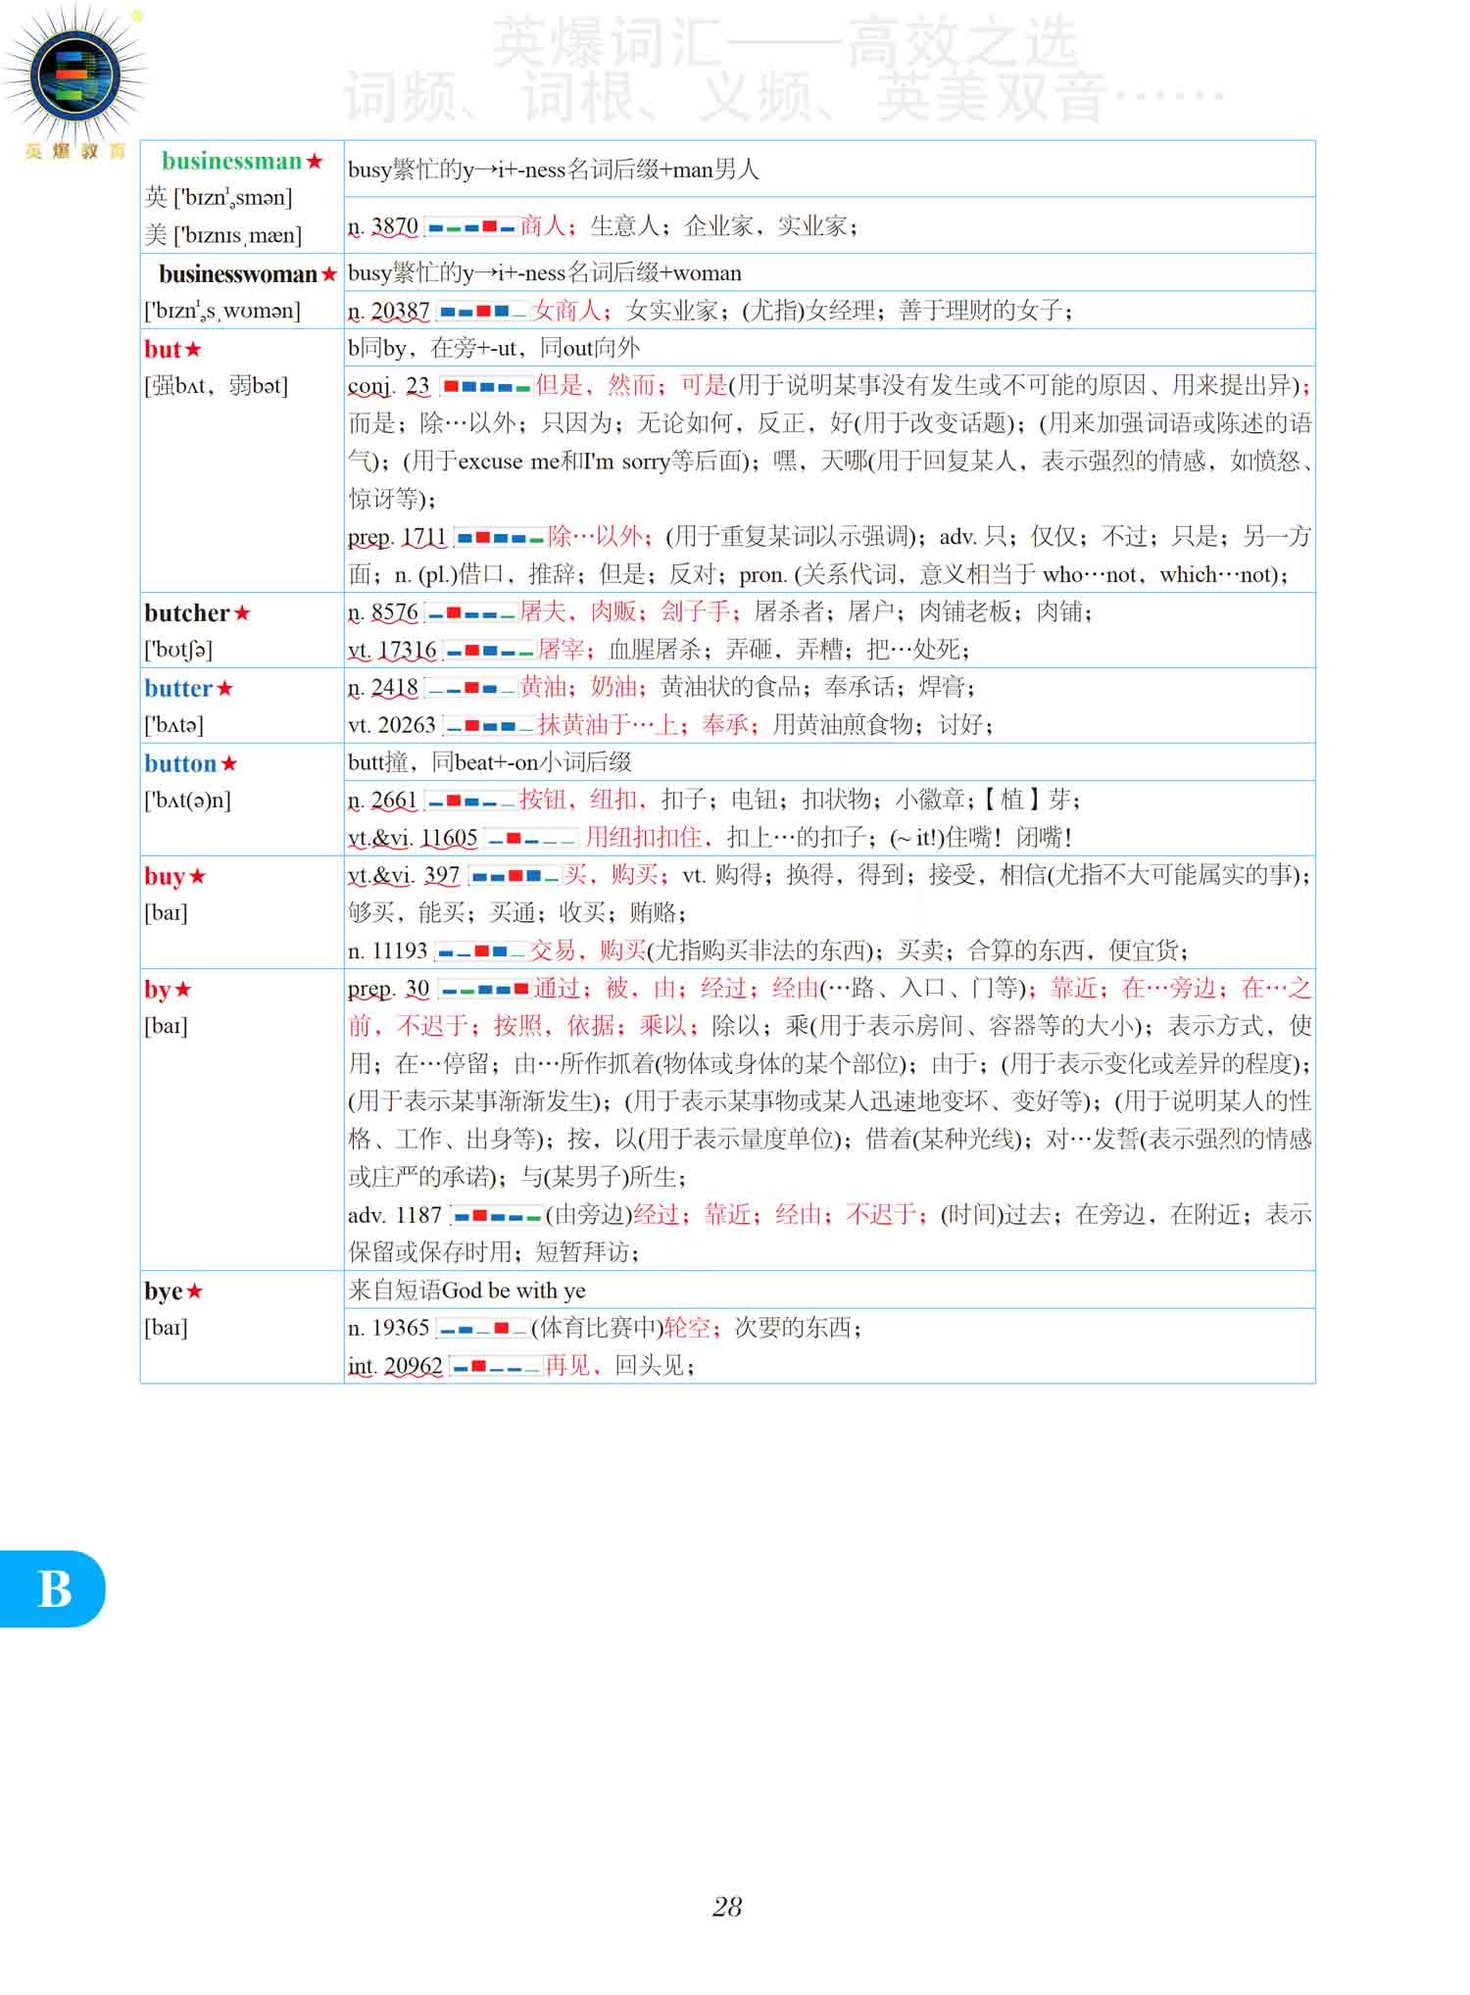
Task: Click the red definition '抹黄油于…上'
Action: [607, 725]
